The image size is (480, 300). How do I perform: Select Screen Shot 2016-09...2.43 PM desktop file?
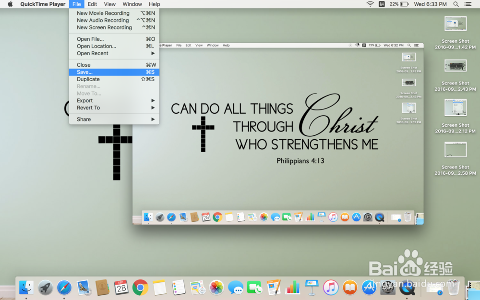(x=455, y=75)
